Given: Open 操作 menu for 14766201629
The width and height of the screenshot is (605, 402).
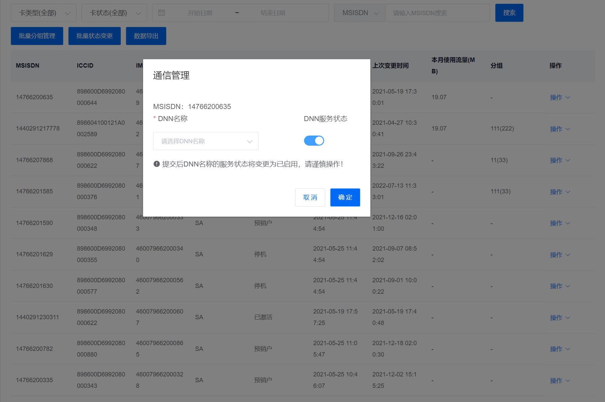Looking at the screenshot, I should click(560, 255).
